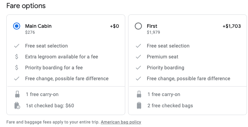Click the Main Cabin checked bag fee icon

pyautogui.click(x=17, y=106)
